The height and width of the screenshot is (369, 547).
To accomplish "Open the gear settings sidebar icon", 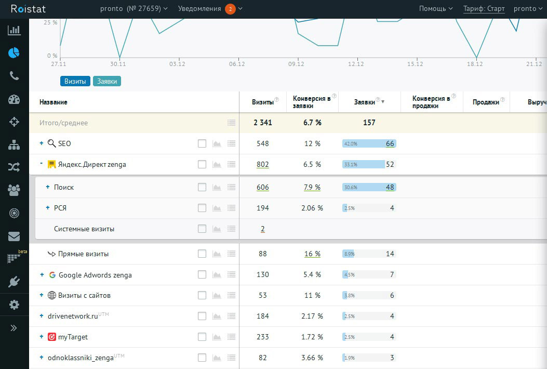I will [x=14, y=305].
